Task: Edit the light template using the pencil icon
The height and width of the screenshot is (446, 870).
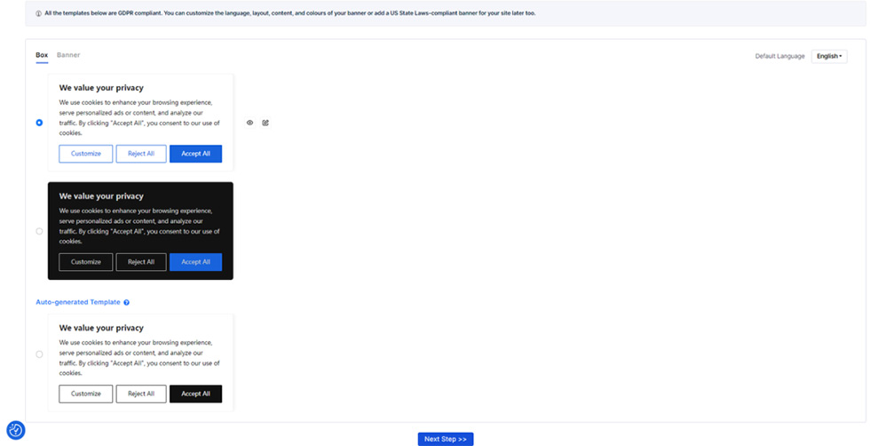Action: [x=265, y=123]
